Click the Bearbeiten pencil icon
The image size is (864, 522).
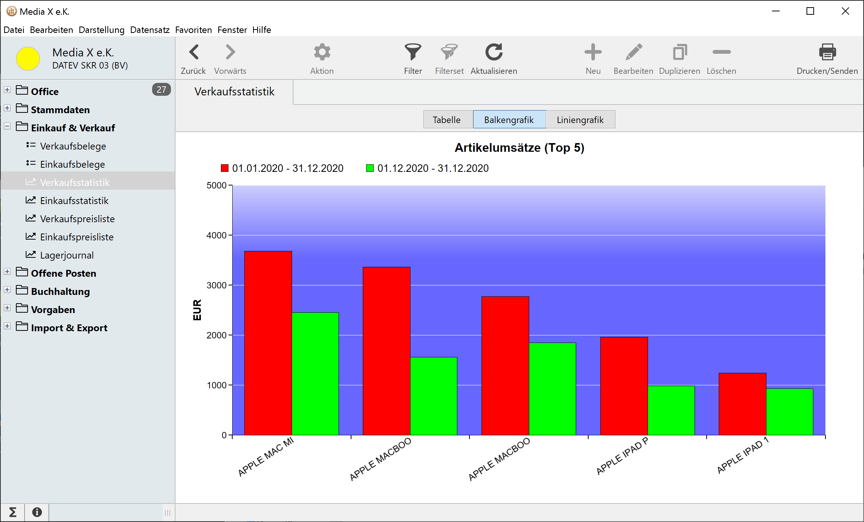[633, 52]
